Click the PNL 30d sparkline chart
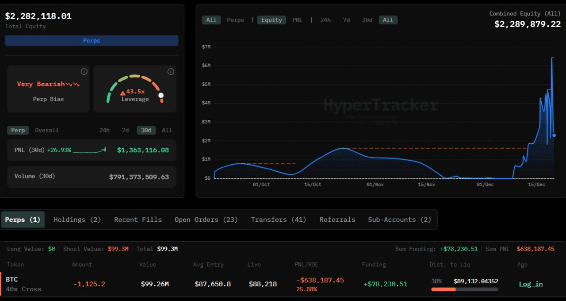The height and width of the screenshot is (301, 566). click(x=89, y=150)
